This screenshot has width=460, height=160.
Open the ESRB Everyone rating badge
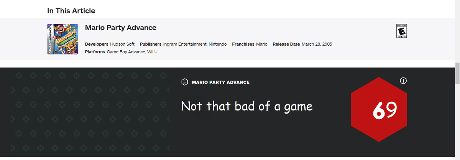[x=401, y=31]
